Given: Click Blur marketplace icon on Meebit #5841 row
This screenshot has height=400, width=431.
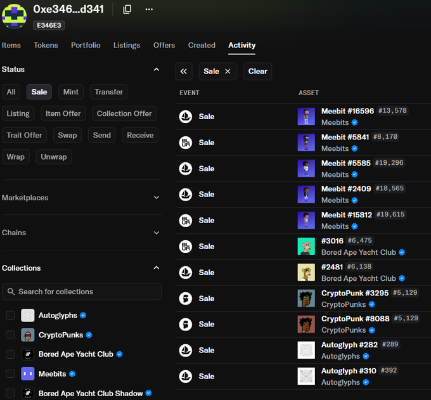Looking at the screenshot, I should tap(186, 143).
